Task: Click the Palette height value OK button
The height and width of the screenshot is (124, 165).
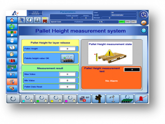Action: pyautogui.click(x=67, y=58)
